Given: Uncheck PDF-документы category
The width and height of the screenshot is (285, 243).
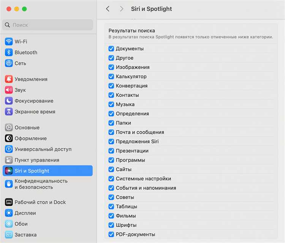Looking at the screenshot, I should pyautogui.click(x=111, y=235).
